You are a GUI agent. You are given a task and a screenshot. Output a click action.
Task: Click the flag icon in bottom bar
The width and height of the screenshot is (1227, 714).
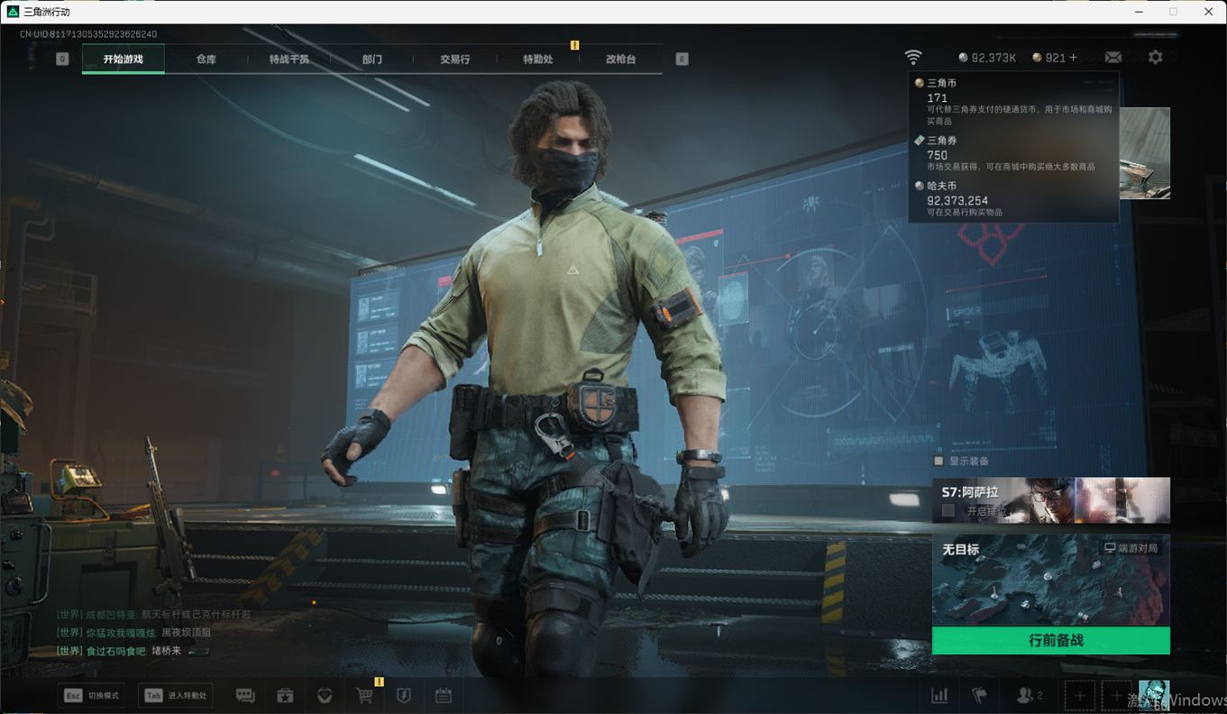point(979,695)
